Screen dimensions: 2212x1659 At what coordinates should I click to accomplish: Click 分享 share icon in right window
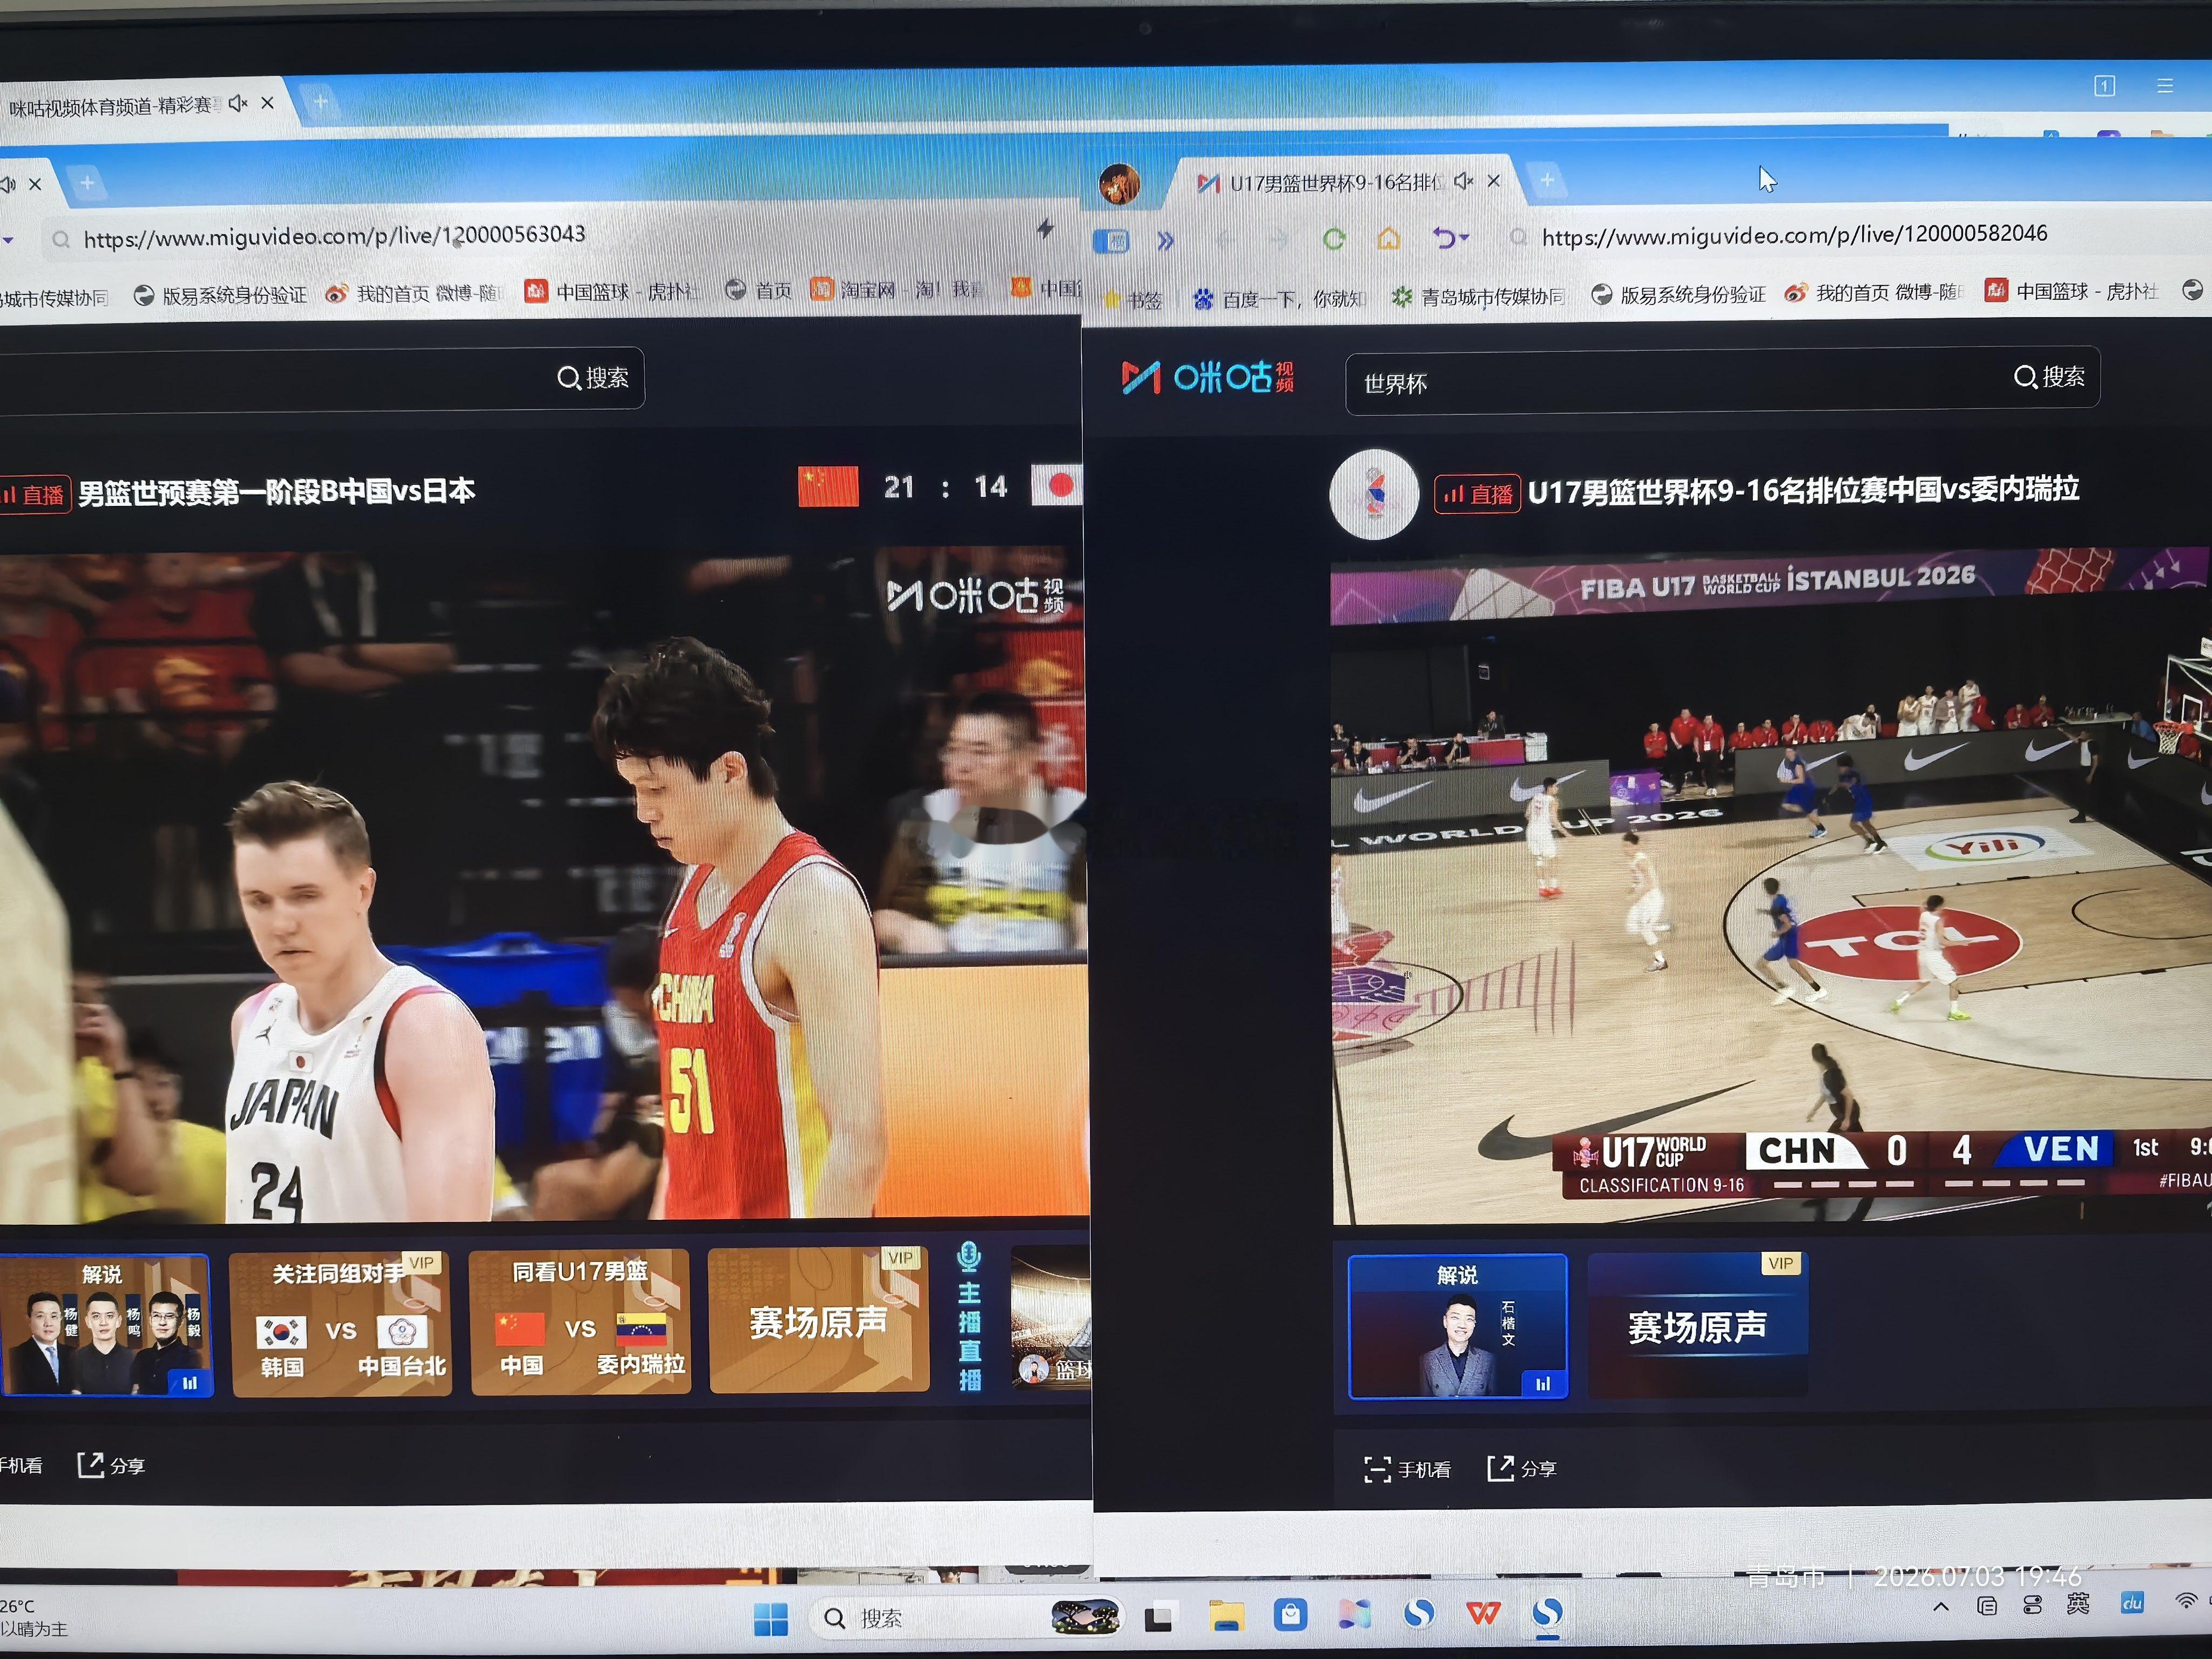point(1521,1468)
